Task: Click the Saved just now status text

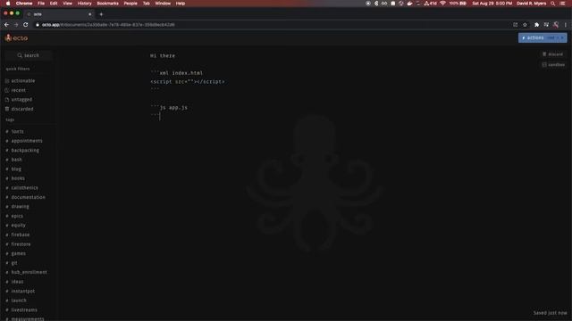Action: (x=551, y=313)
